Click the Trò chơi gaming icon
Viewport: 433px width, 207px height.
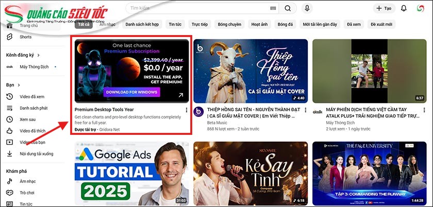coord(10,193)
